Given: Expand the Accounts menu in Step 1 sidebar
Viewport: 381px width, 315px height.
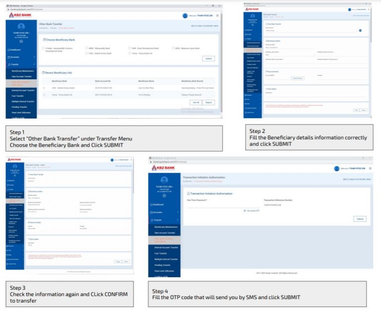Looking at the screenshot, I should (x=21, y=57).
